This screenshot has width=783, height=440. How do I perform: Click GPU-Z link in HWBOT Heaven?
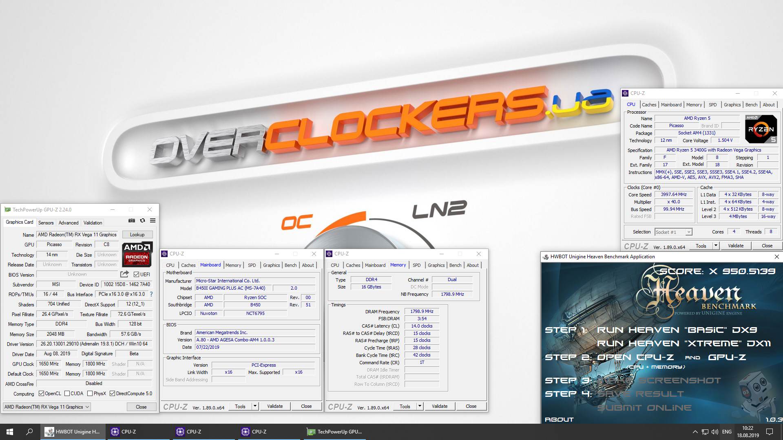click(x=727, y=357)
